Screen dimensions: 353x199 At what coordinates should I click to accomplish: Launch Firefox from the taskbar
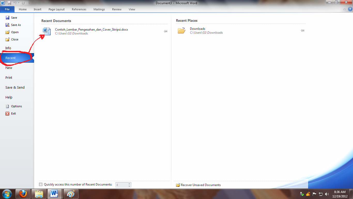23,194
